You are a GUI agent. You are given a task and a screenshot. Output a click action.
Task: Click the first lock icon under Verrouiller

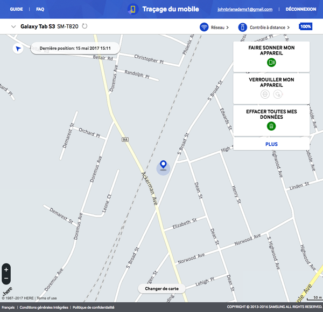[265, 94]
